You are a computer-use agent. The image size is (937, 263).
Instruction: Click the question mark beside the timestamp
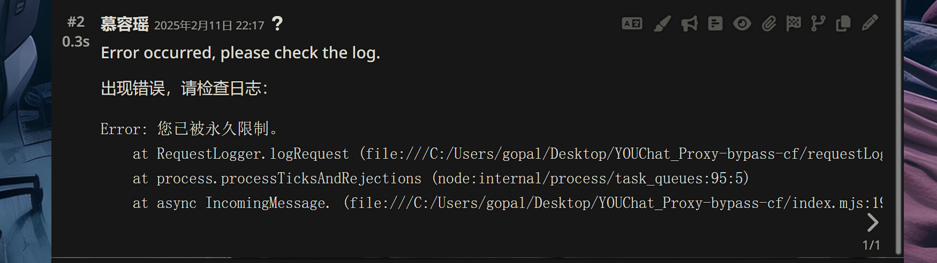pyautogui.click(x=277, y=24)
